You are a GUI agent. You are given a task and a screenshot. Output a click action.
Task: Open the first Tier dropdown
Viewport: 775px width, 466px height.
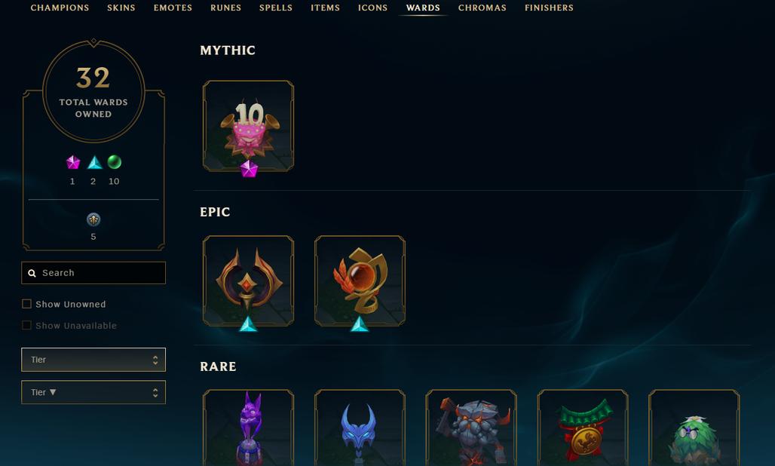pos(93,360)
